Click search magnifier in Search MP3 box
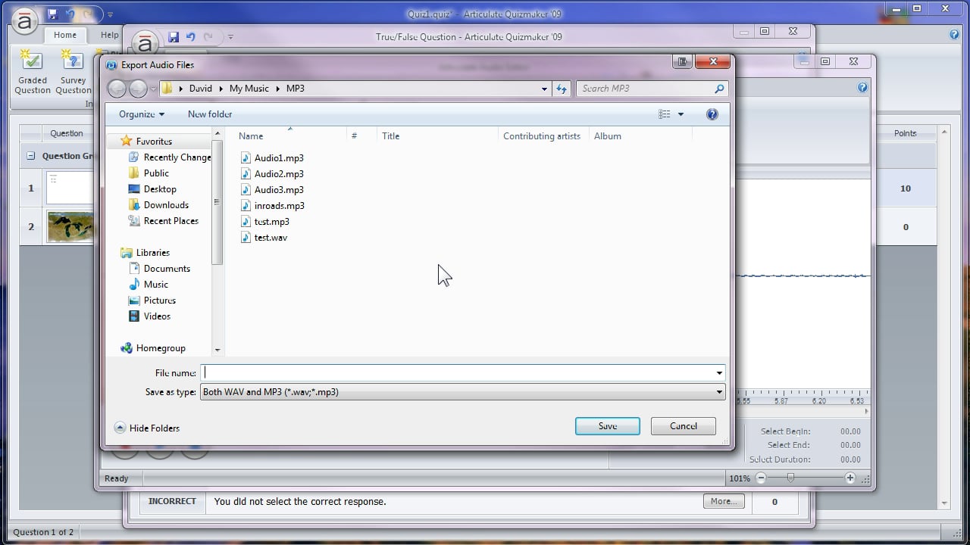The image size is (970, 545). click(719, 89)
